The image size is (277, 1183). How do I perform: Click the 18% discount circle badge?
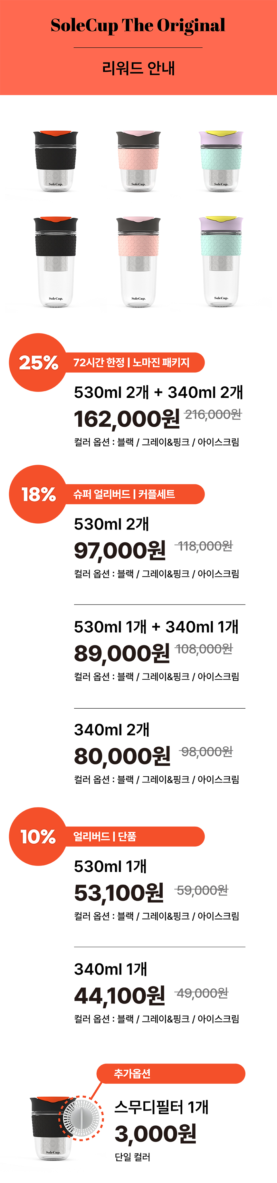(x=38, y=494)
